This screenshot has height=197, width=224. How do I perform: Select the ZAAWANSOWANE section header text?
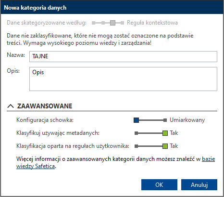45,106
